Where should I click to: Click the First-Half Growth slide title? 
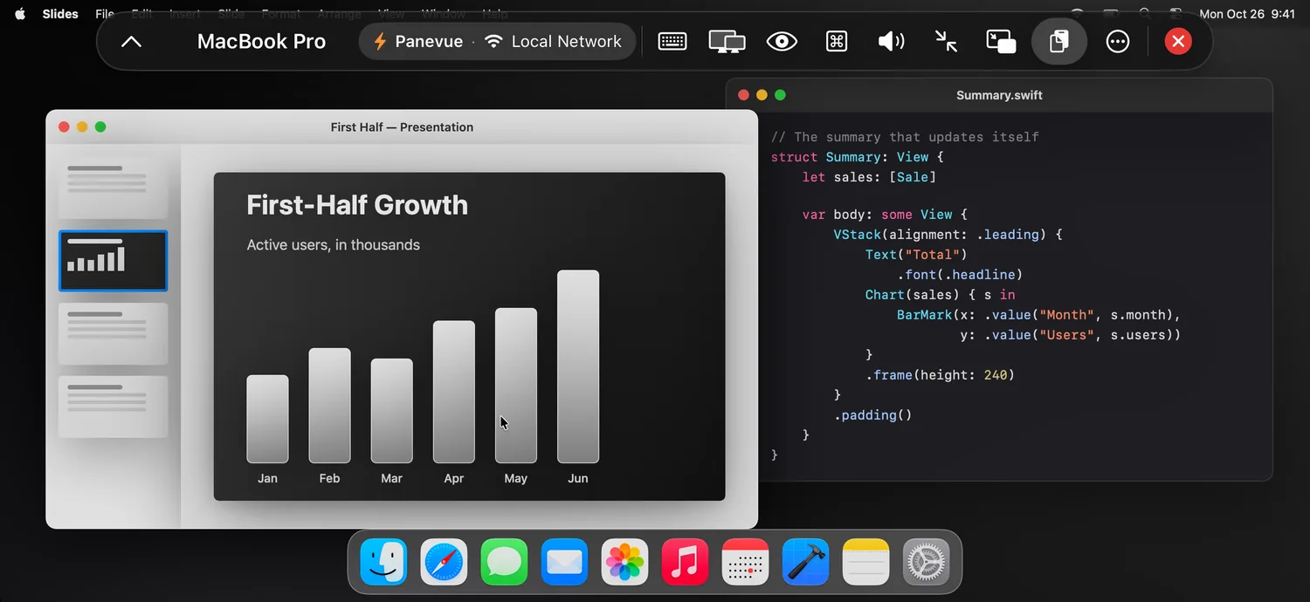click(357, 205)
